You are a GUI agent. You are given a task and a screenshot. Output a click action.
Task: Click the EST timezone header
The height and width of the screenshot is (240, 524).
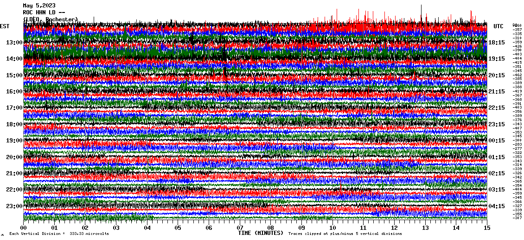[5, 26]
